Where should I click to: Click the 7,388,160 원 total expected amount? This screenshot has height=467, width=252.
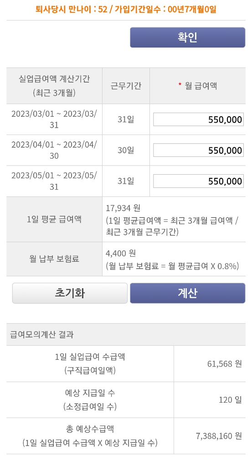pyautogui.click(x=219, y=436)
